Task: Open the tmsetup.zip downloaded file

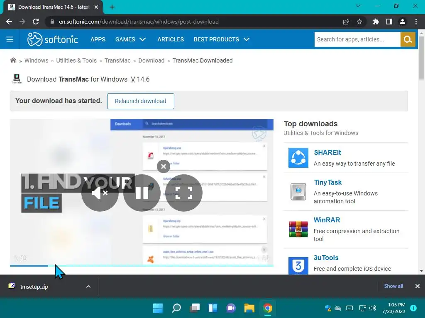Action: click(x=34, y=287)
